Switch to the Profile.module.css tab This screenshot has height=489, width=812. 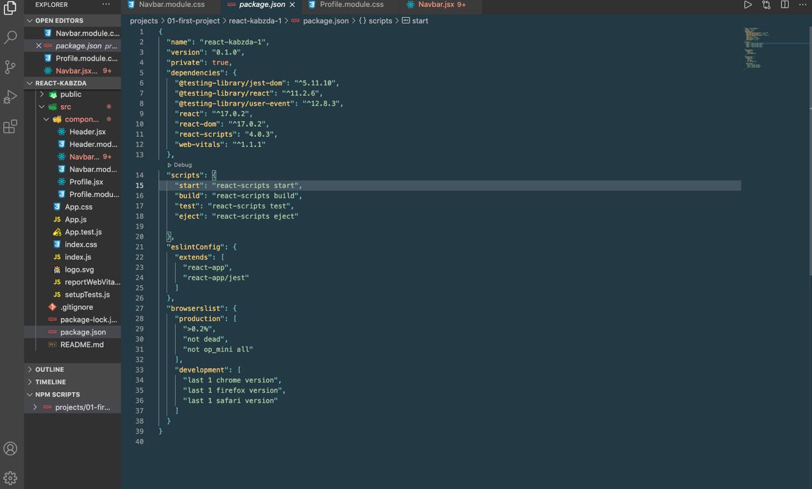(351, 5)
